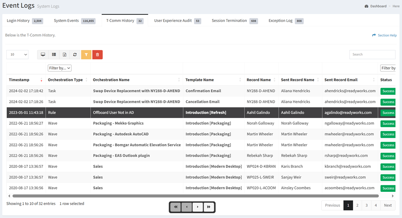This screenshot has height=218, width=402.
Task: Select the 'Introduction [Refresh]' cell
Action: pyautogui.click(x=206, y=113)
